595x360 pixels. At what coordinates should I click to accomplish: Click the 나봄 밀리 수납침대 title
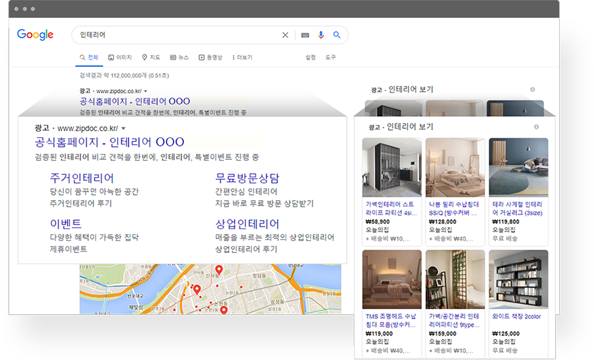[x=454, y=209]
